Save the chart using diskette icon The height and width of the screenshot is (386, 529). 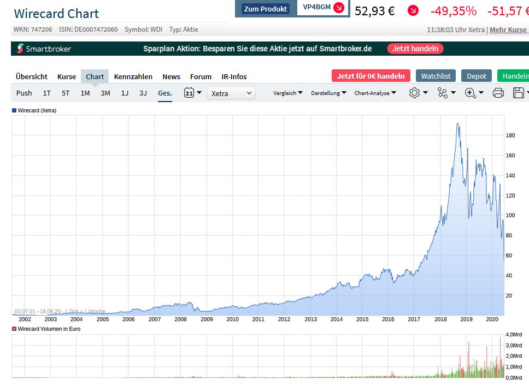518,93
